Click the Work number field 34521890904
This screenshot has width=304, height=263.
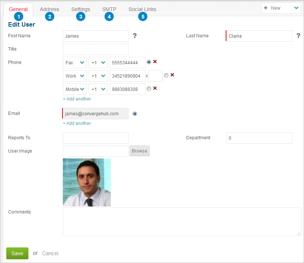(127, 76)
